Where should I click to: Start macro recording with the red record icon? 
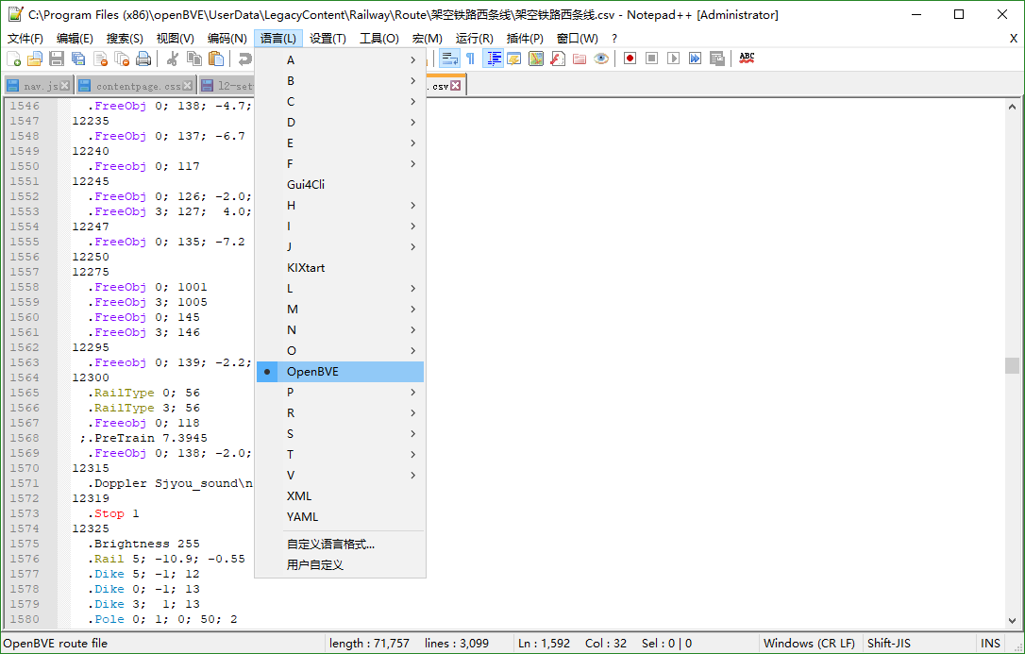pos(630,58)
